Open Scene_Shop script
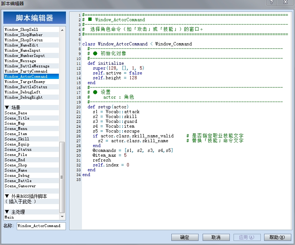Image resolution: width=295 pixels, height=245 pixels. pyautogui.click(x=31, y=165)
